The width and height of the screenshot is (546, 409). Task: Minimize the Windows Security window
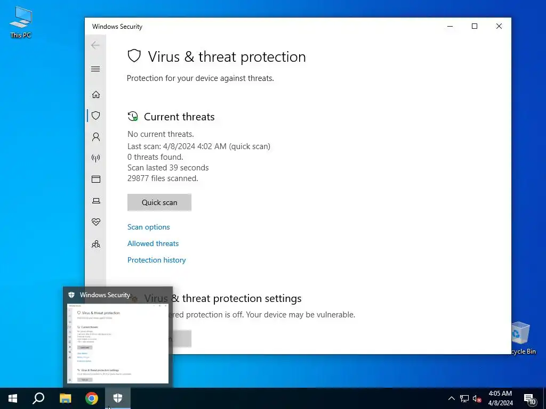[x=450, y=26]
